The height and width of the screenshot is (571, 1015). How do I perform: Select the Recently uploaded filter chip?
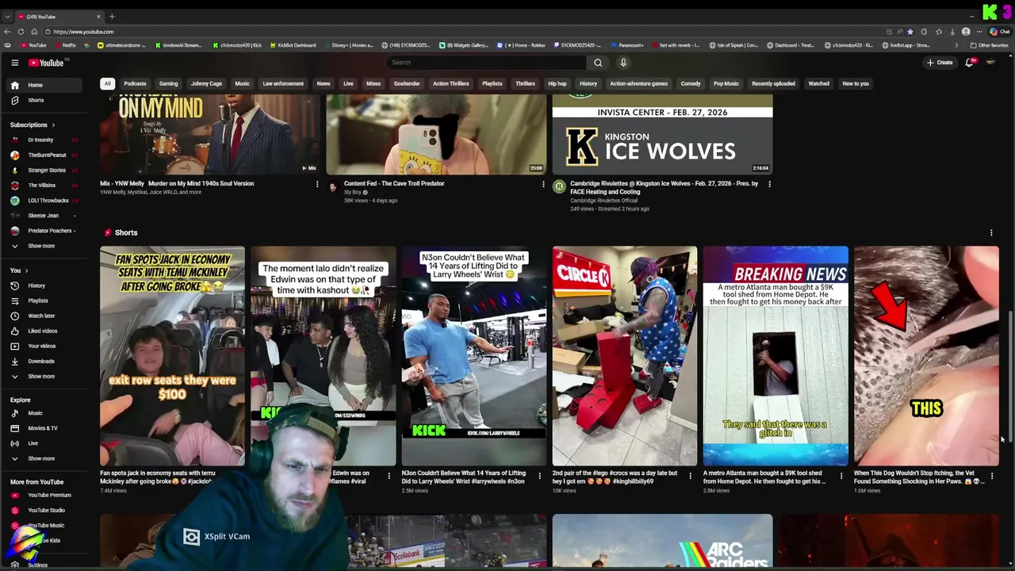coord(773,83)
